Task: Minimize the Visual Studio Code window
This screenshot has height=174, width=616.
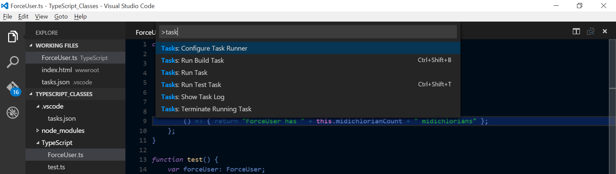Action: 556,6
